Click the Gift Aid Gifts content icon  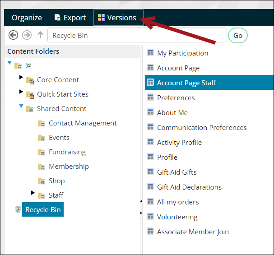pos(150,172)
